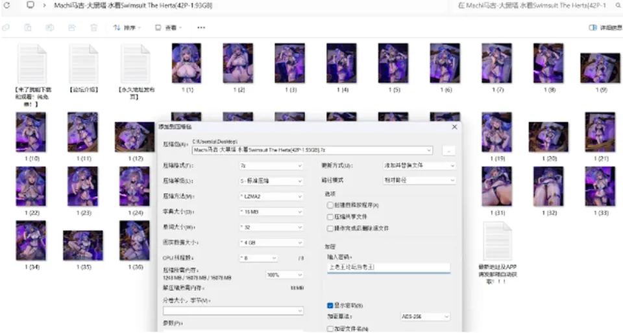Open compression level dropdown showing 5 - 标准压缩
Image resolution: width=623 pixels, height=333 pixels.
point(271,181)
